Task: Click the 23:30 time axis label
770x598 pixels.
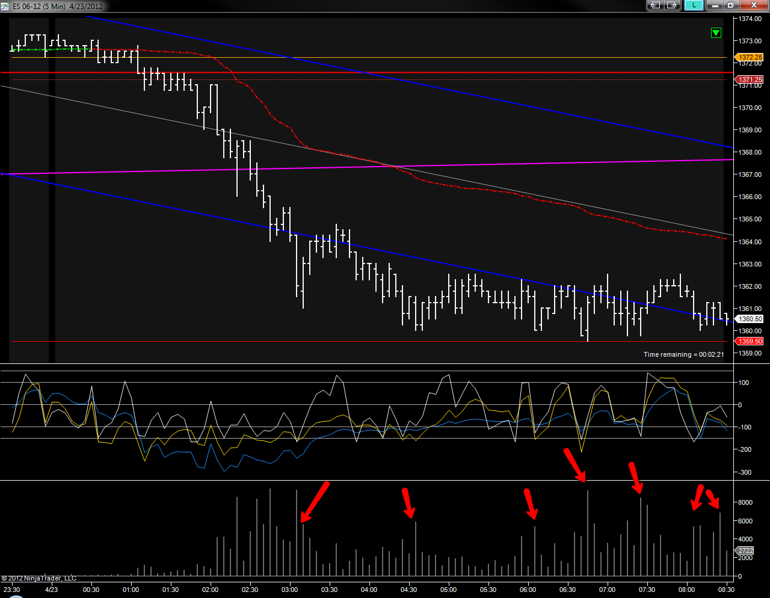Action: 11,590
